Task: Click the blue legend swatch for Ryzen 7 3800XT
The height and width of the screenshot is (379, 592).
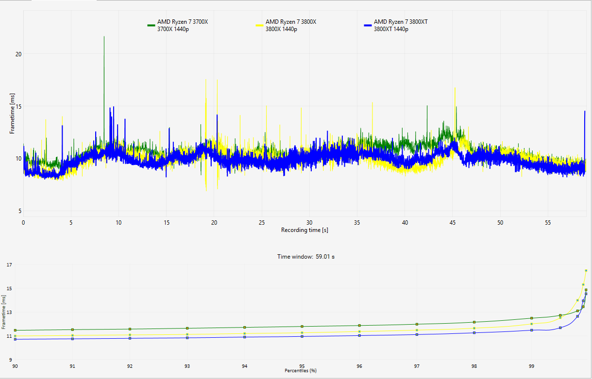Action: 368,24
